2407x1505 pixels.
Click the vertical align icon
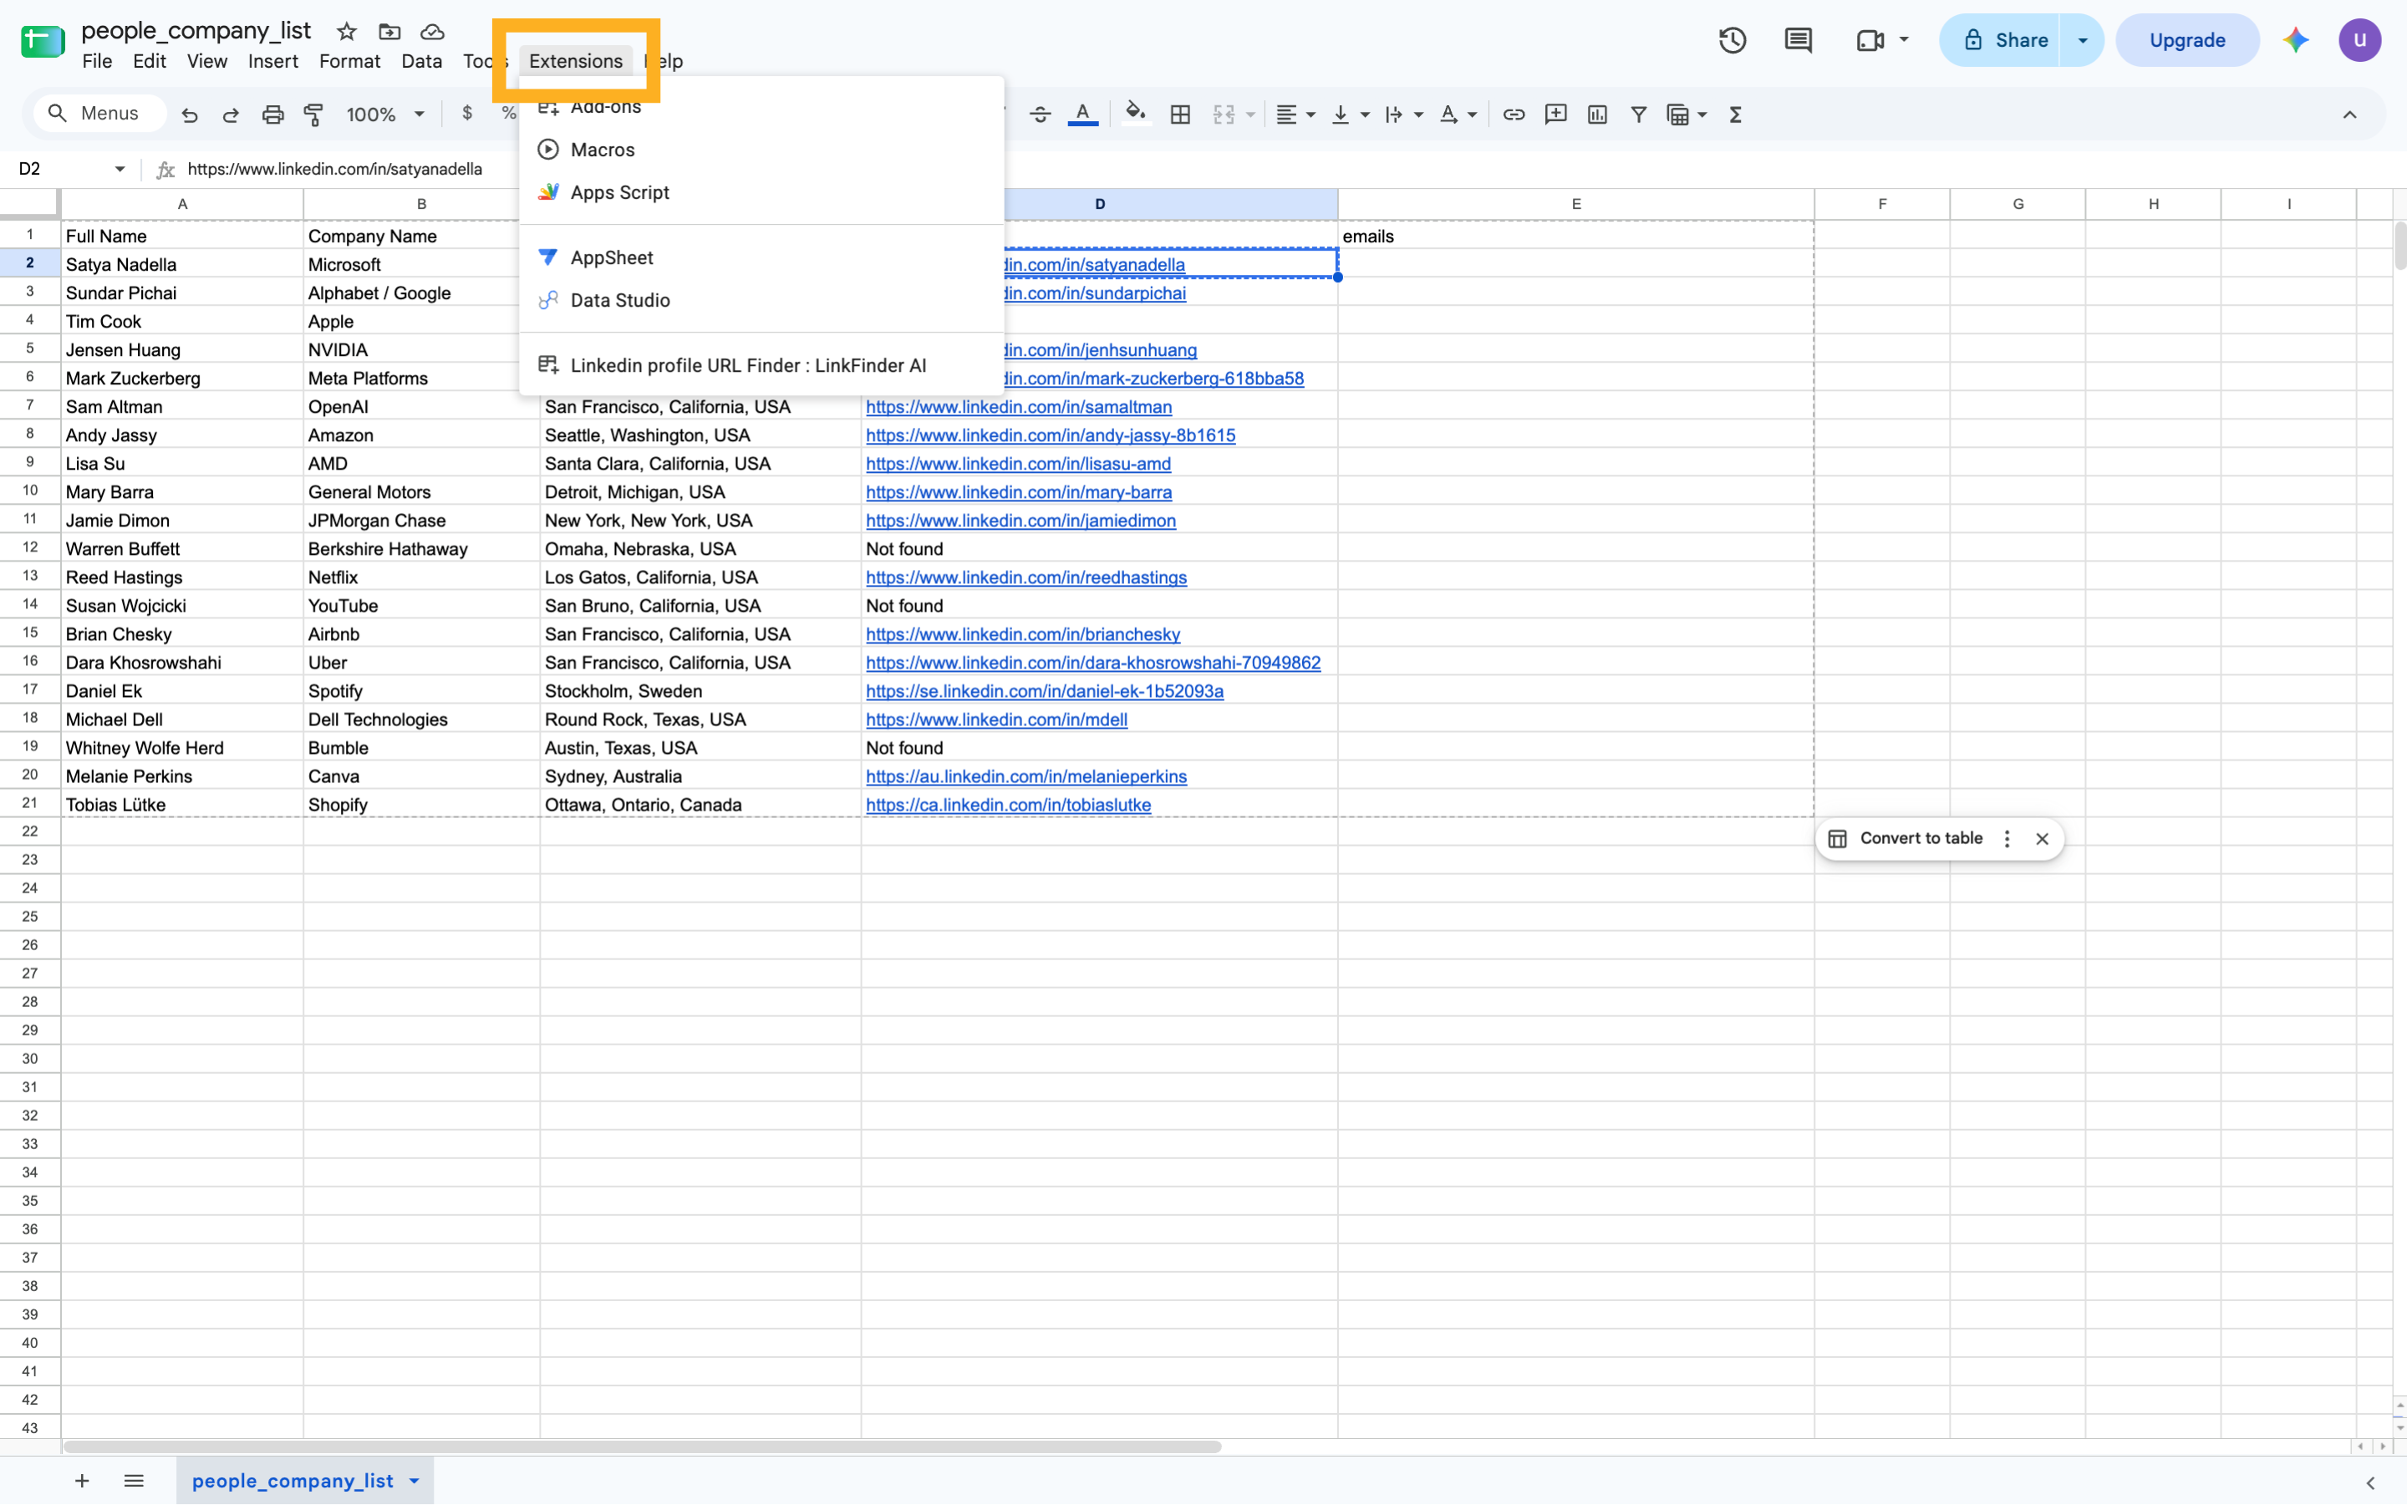(1341, 114)
